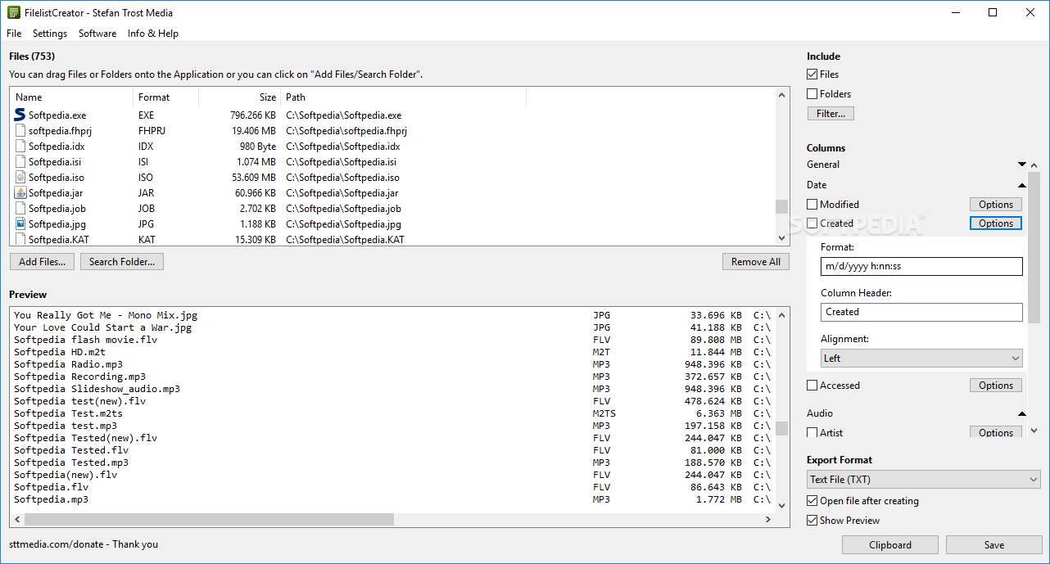Click the Save button
The width and height of the screenshot is (1050, 564).
[994, 545]
